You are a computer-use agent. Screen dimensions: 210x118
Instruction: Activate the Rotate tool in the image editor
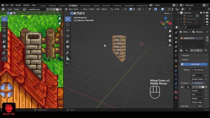click(4, 36)
